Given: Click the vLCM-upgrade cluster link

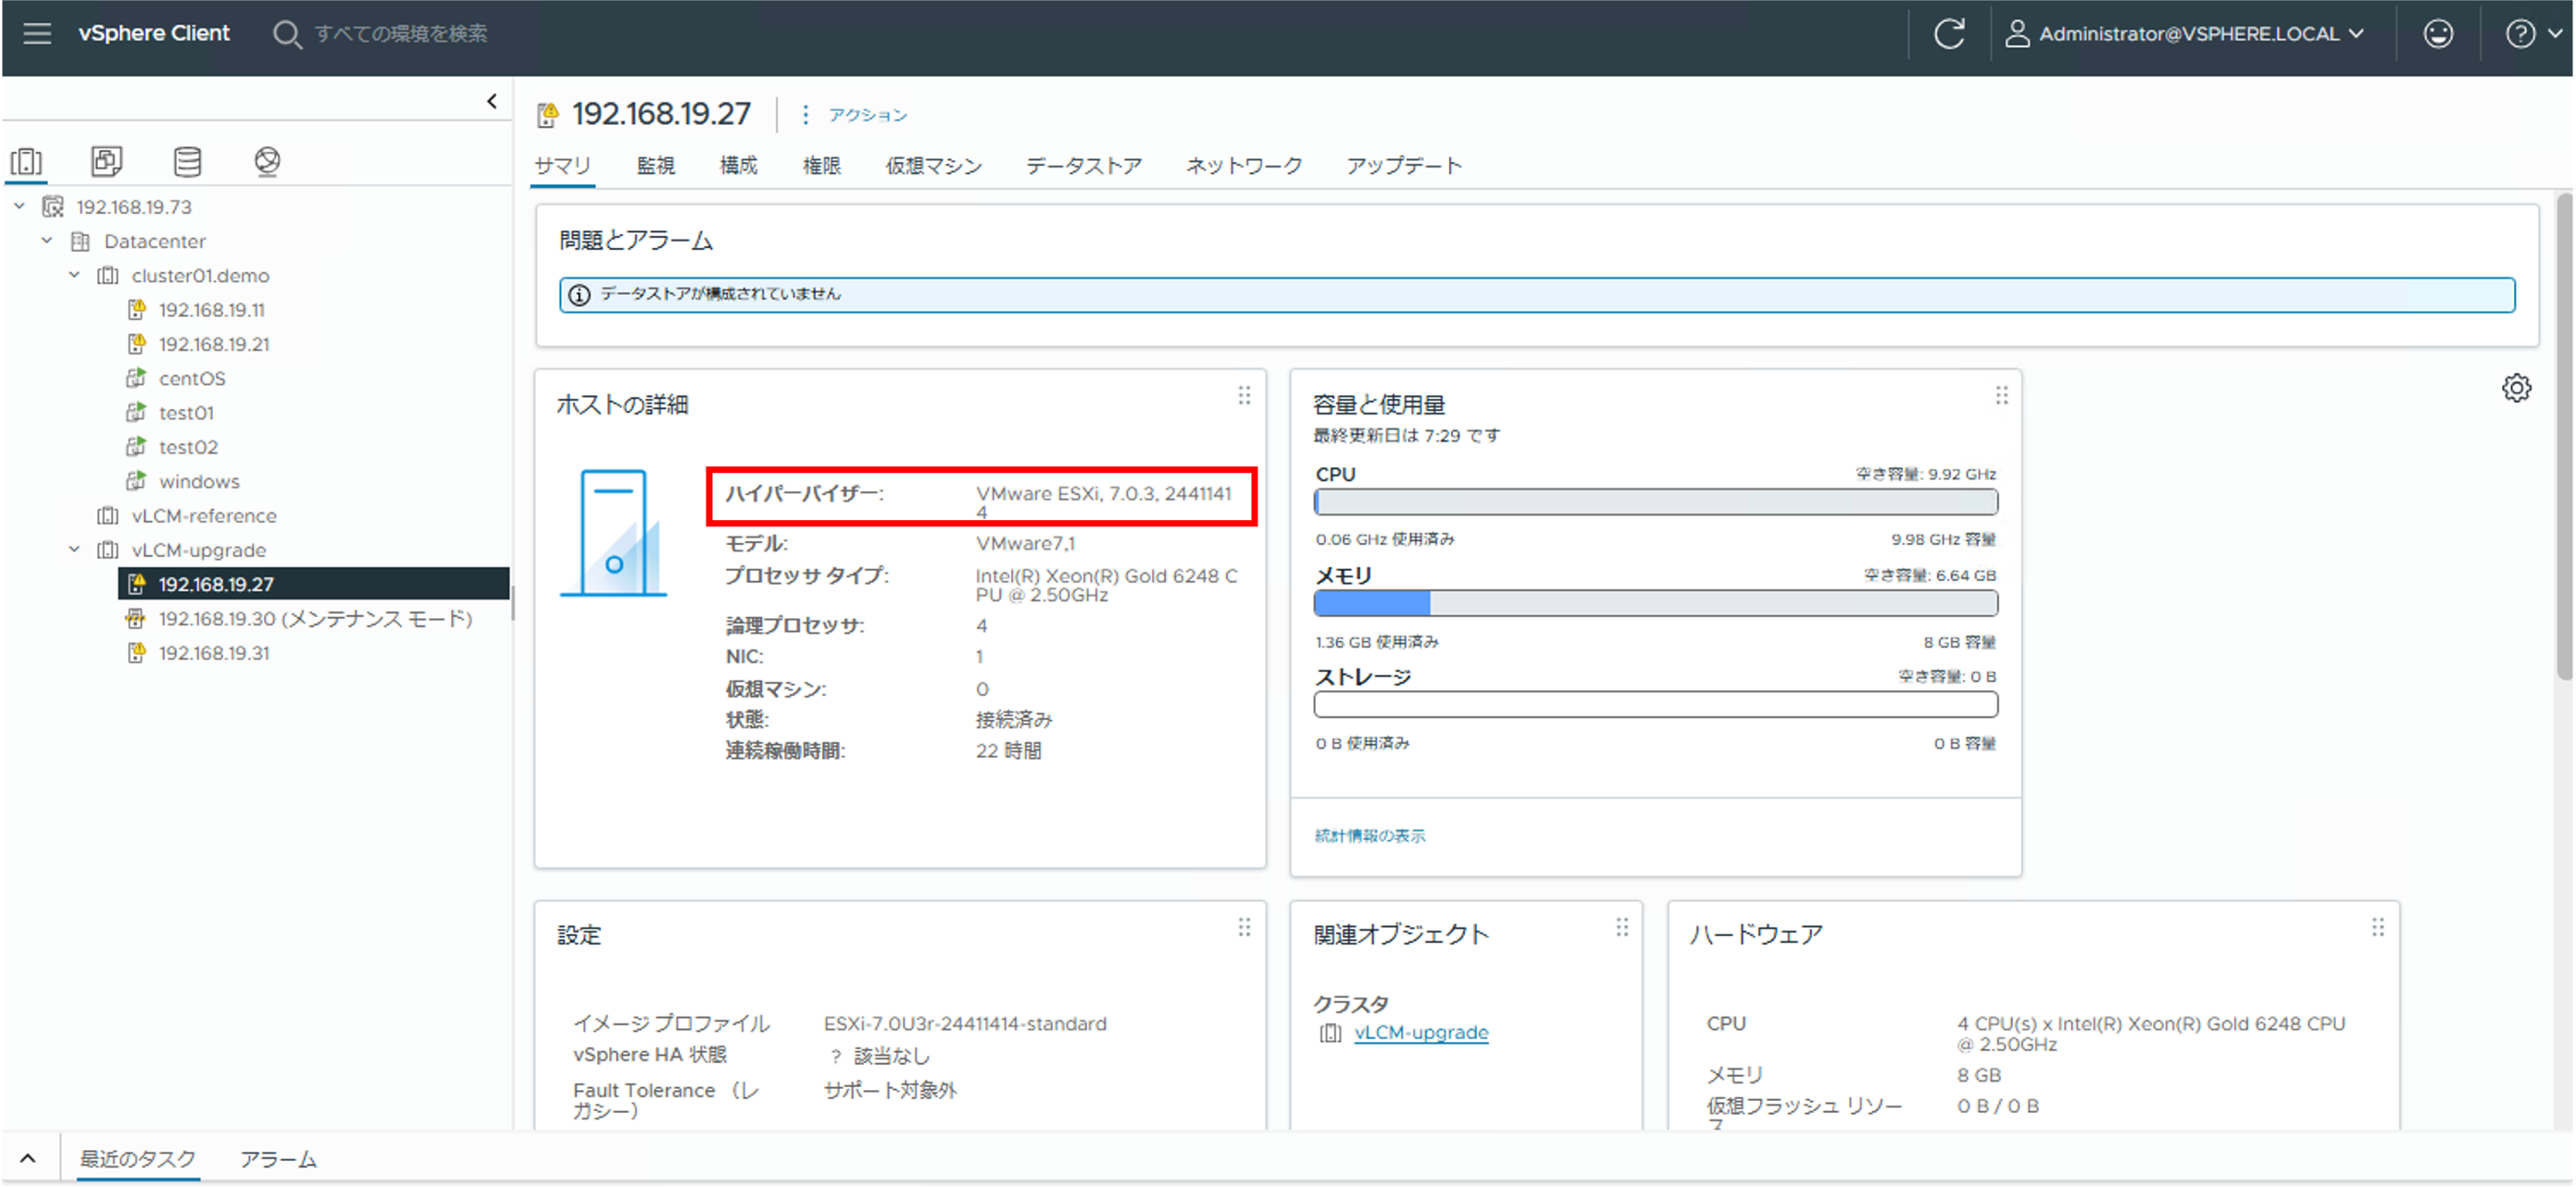Looking at the screenshot, I should pyautogui.click(x=1420, y=1032).
